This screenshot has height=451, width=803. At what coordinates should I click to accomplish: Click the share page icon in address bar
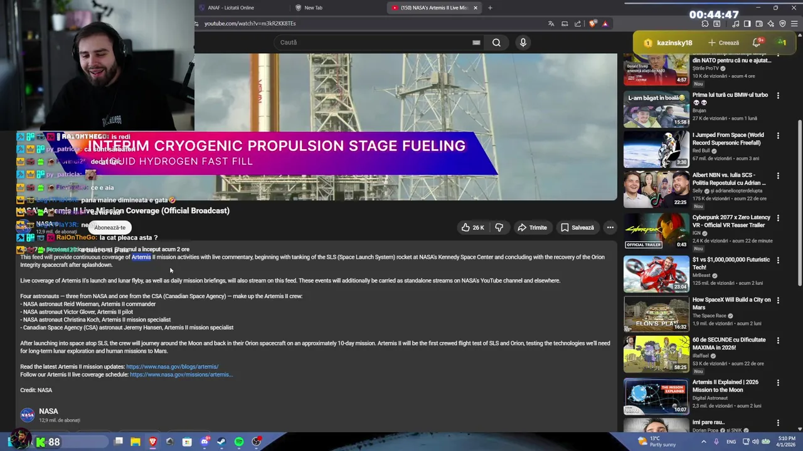point(578,24)
